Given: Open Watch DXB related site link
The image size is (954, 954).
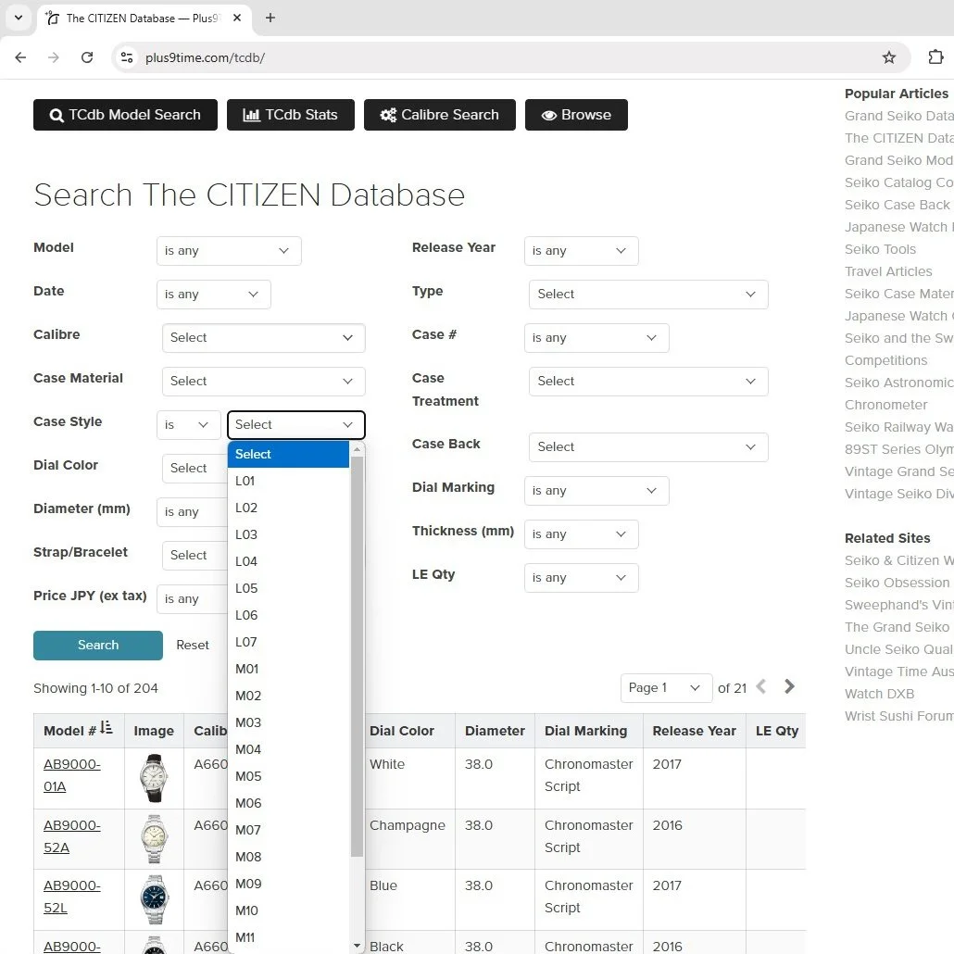Looking at the screenshot, I should tap(879, 694).
